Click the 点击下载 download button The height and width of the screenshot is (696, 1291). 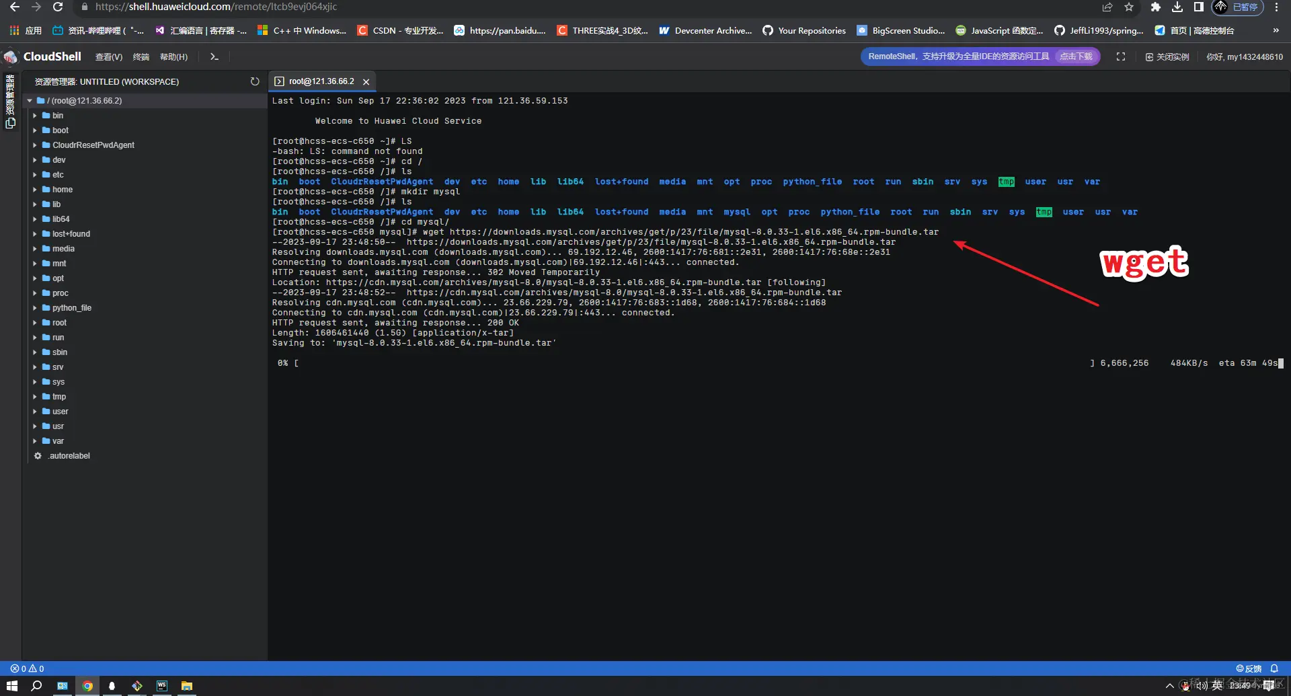[x=1075, y=56]
